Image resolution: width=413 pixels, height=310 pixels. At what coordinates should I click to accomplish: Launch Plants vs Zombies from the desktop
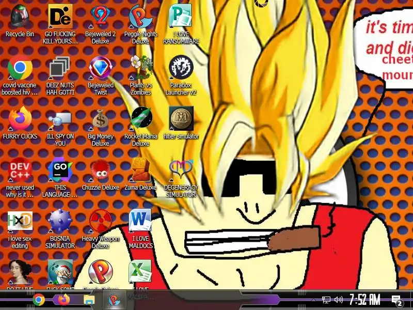tap(141, 68)
